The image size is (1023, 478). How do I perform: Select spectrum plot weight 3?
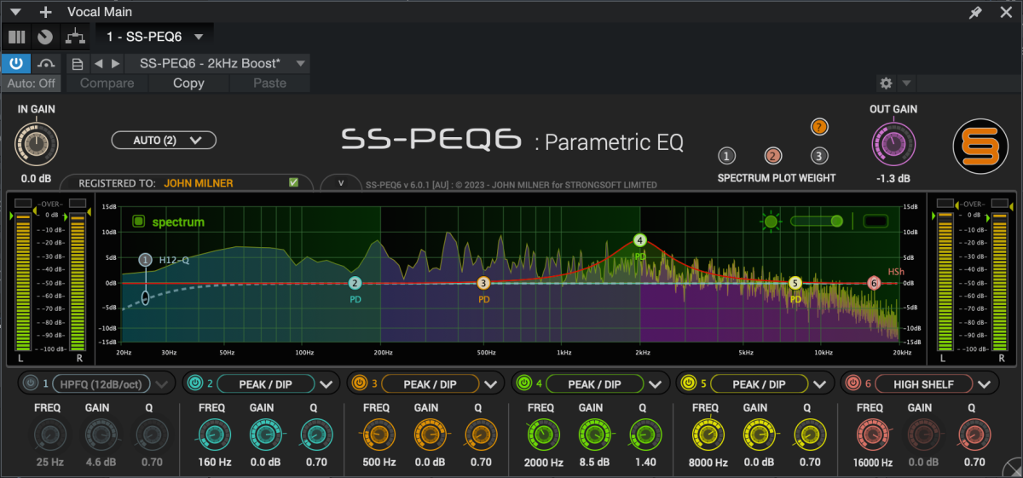(x=819, y=156)
